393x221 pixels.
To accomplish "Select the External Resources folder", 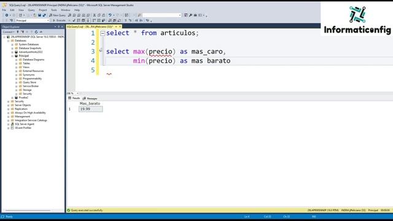I will [x=33, y=71].
